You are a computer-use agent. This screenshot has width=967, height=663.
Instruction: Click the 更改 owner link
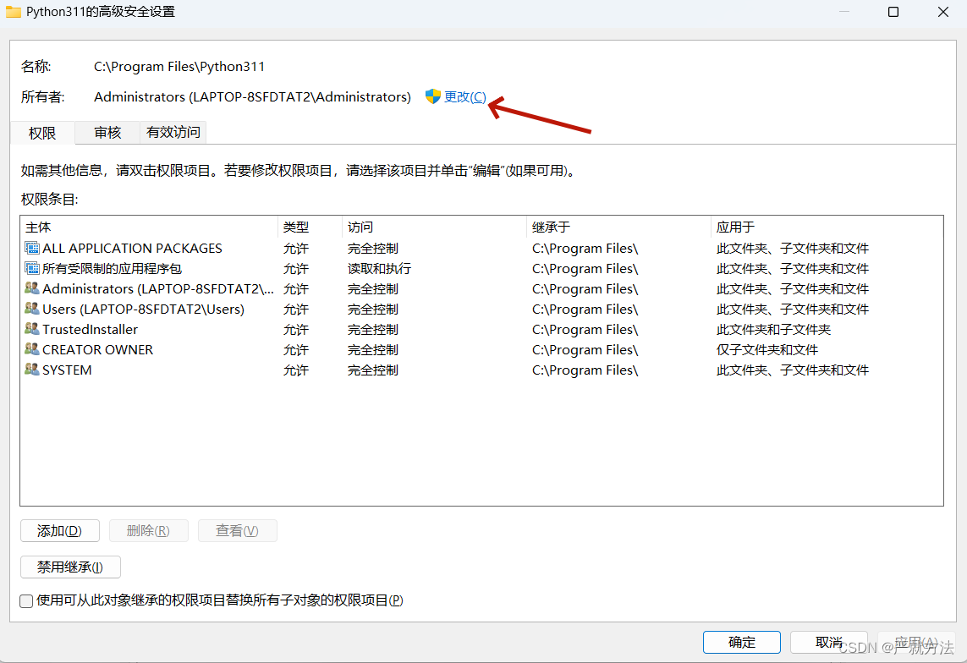(x=464, y=96)
